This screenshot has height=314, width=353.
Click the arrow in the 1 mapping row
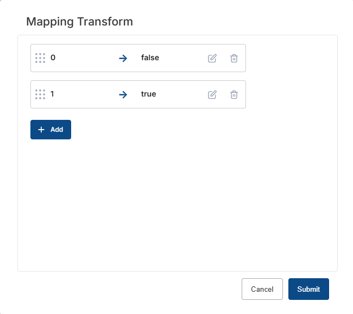point(123,94)
